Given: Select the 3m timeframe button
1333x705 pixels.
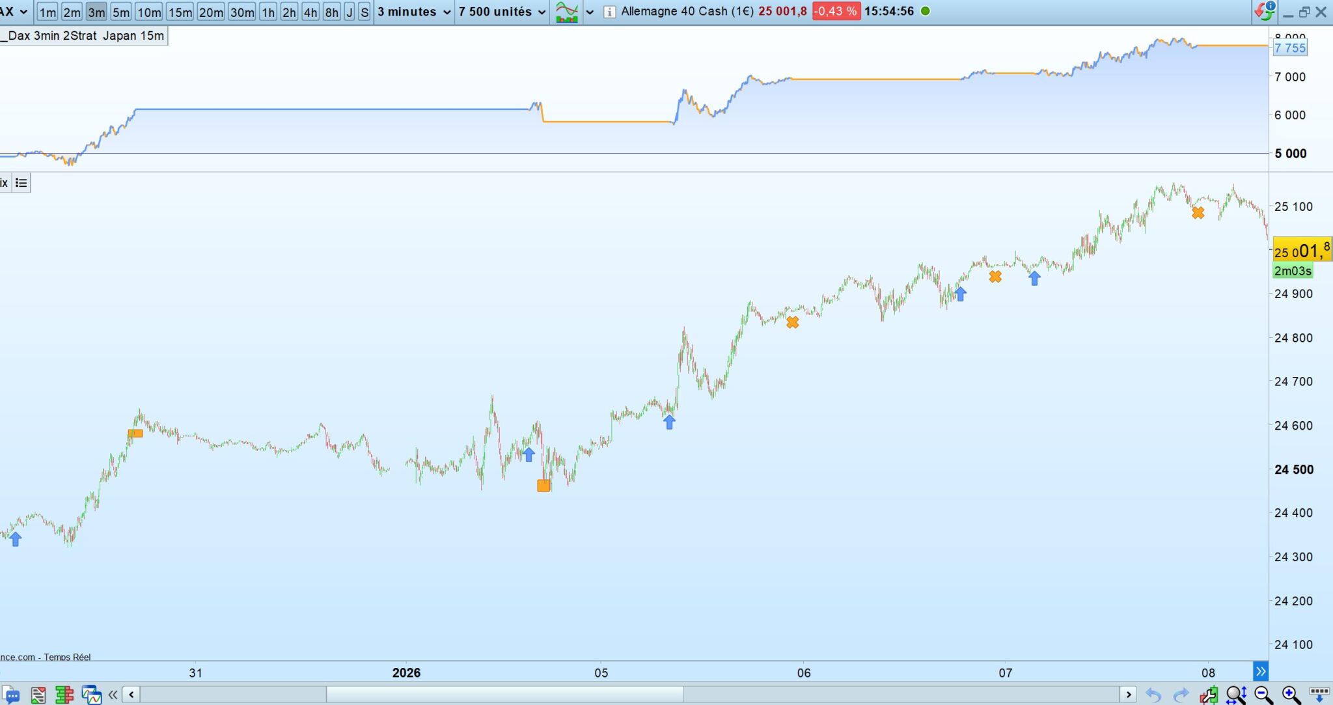Looking at the screenshot, I should [96, 12].
